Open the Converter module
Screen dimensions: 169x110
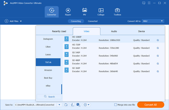point(52,12)
